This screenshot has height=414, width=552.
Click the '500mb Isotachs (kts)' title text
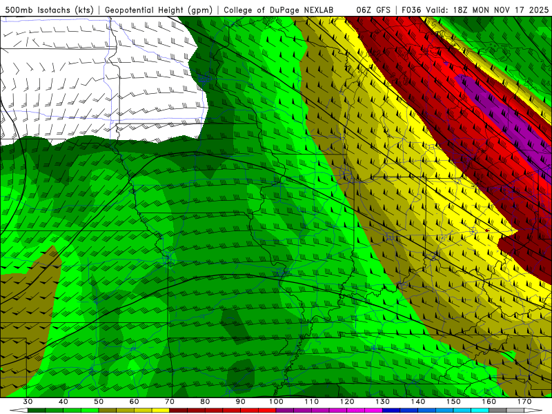point(49,10)
